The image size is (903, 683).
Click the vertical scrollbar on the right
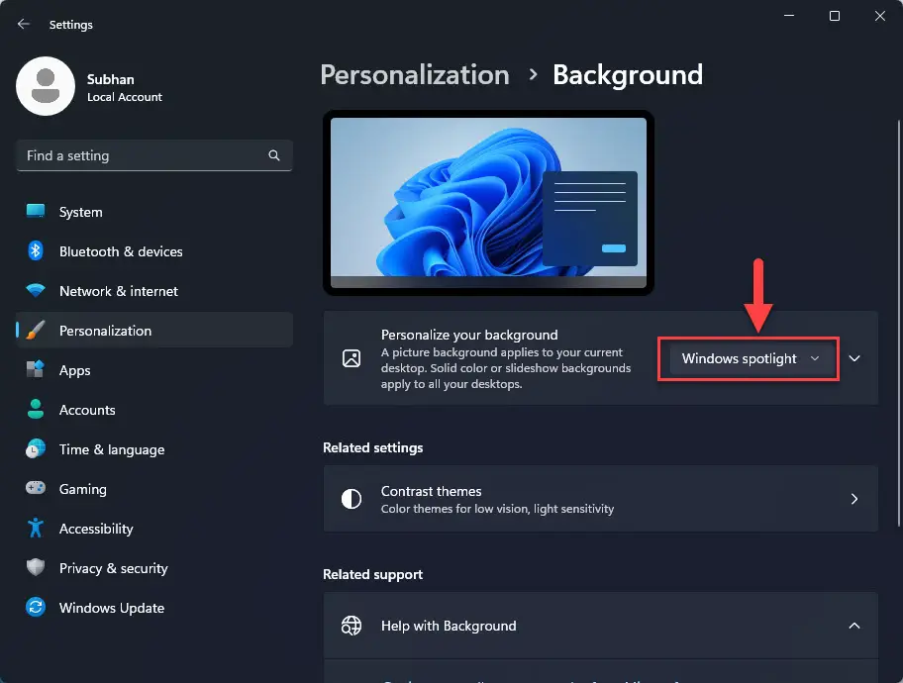899,323
